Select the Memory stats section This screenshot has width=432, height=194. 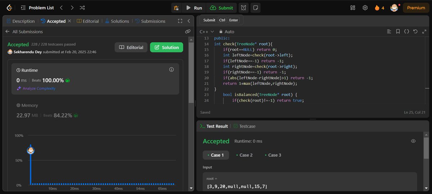click(95, 110)
